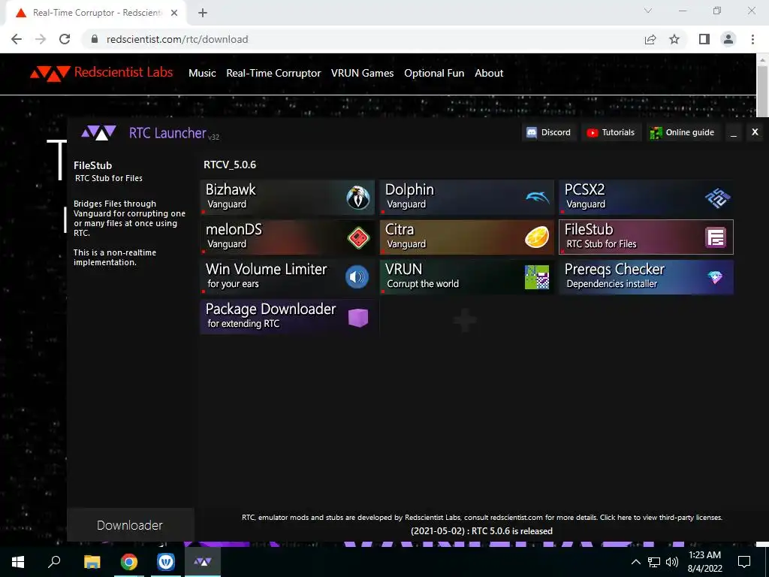
Task: Open File Explorer from the taskbar
Action: pos(92,562)
